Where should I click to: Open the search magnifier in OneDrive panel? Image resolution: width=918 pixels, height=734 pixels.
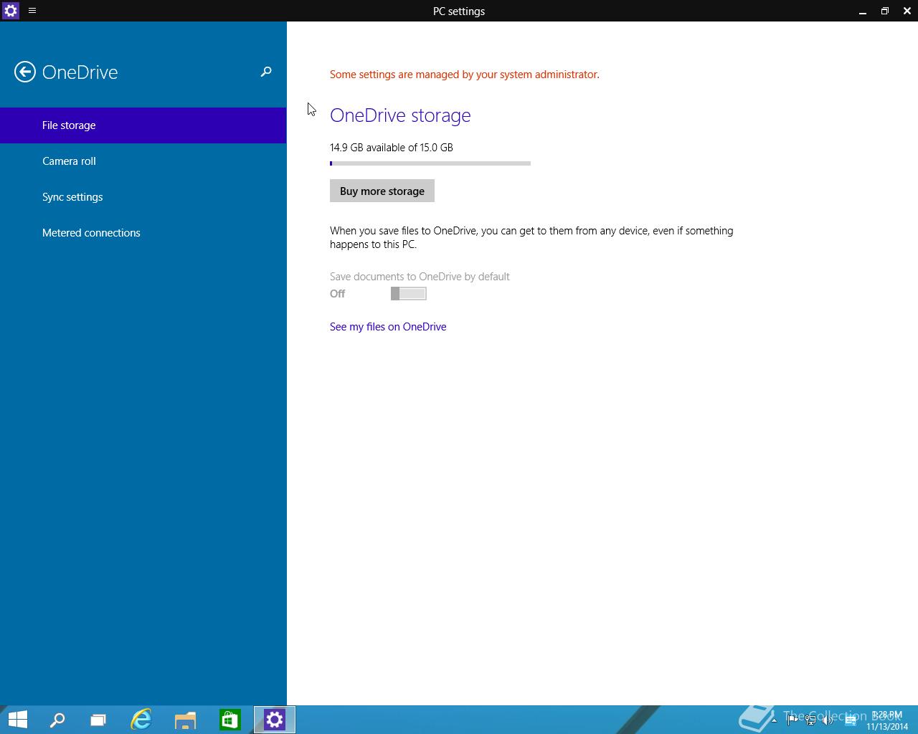pos(266,72)
